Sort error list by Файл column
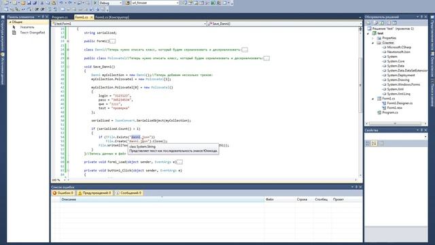 (279, 199)
